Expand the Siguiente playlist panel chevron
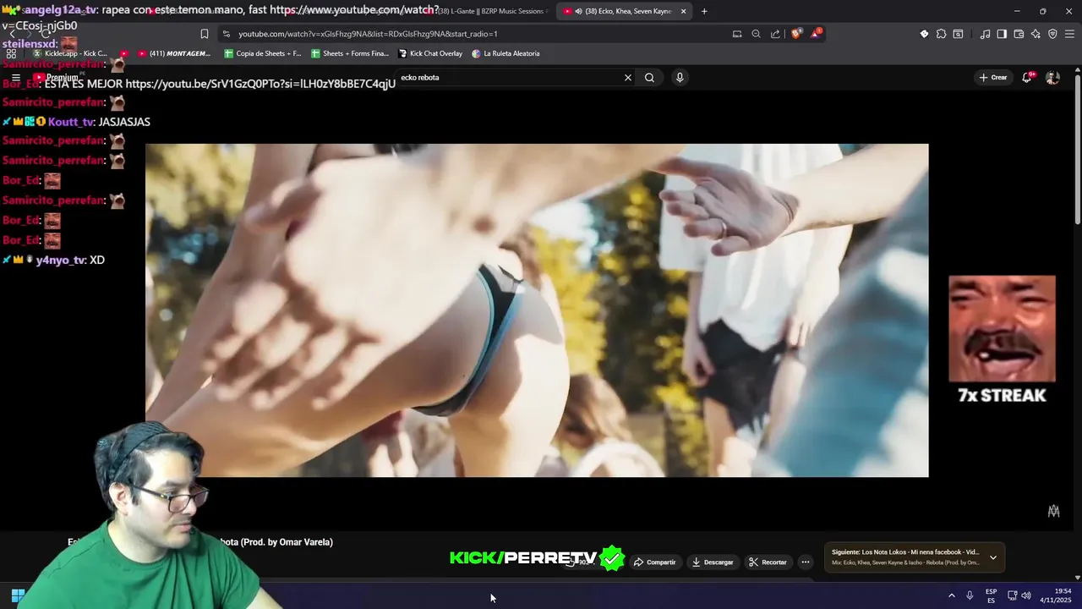Viewport: 1082px width, 609px height. click(992, 557)
